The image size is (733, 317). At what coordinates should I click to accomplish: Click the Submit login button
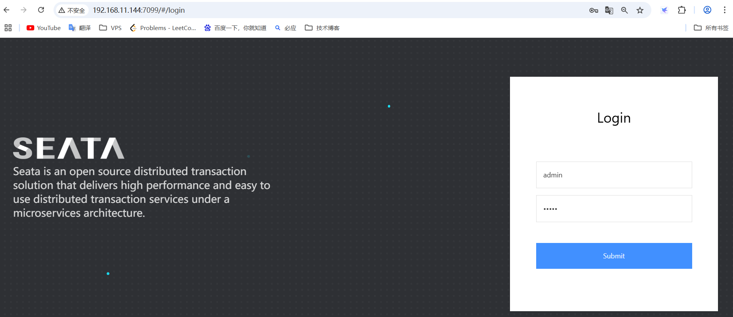coord(614,256)
